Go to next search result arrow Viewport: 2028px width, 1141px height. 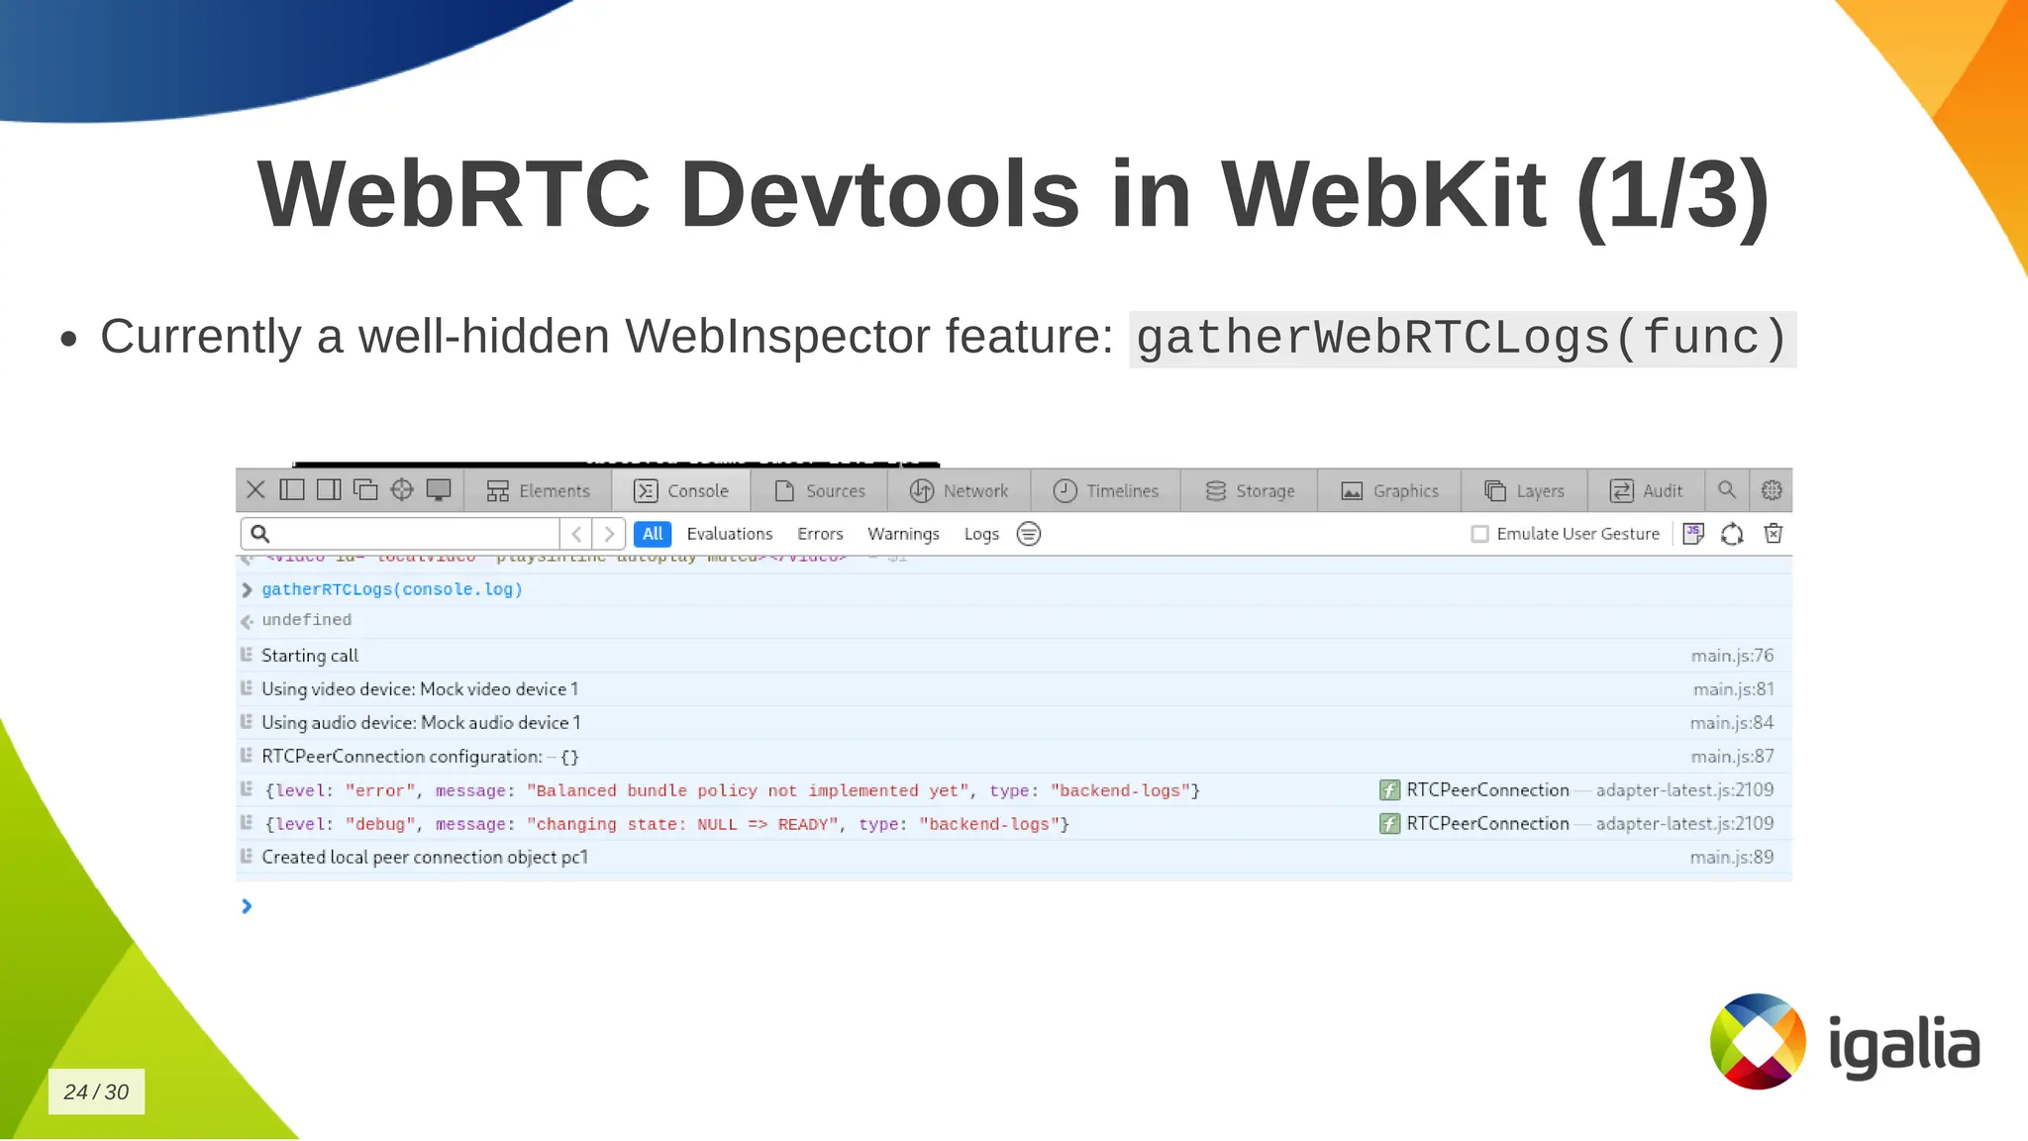coord(609,533)
